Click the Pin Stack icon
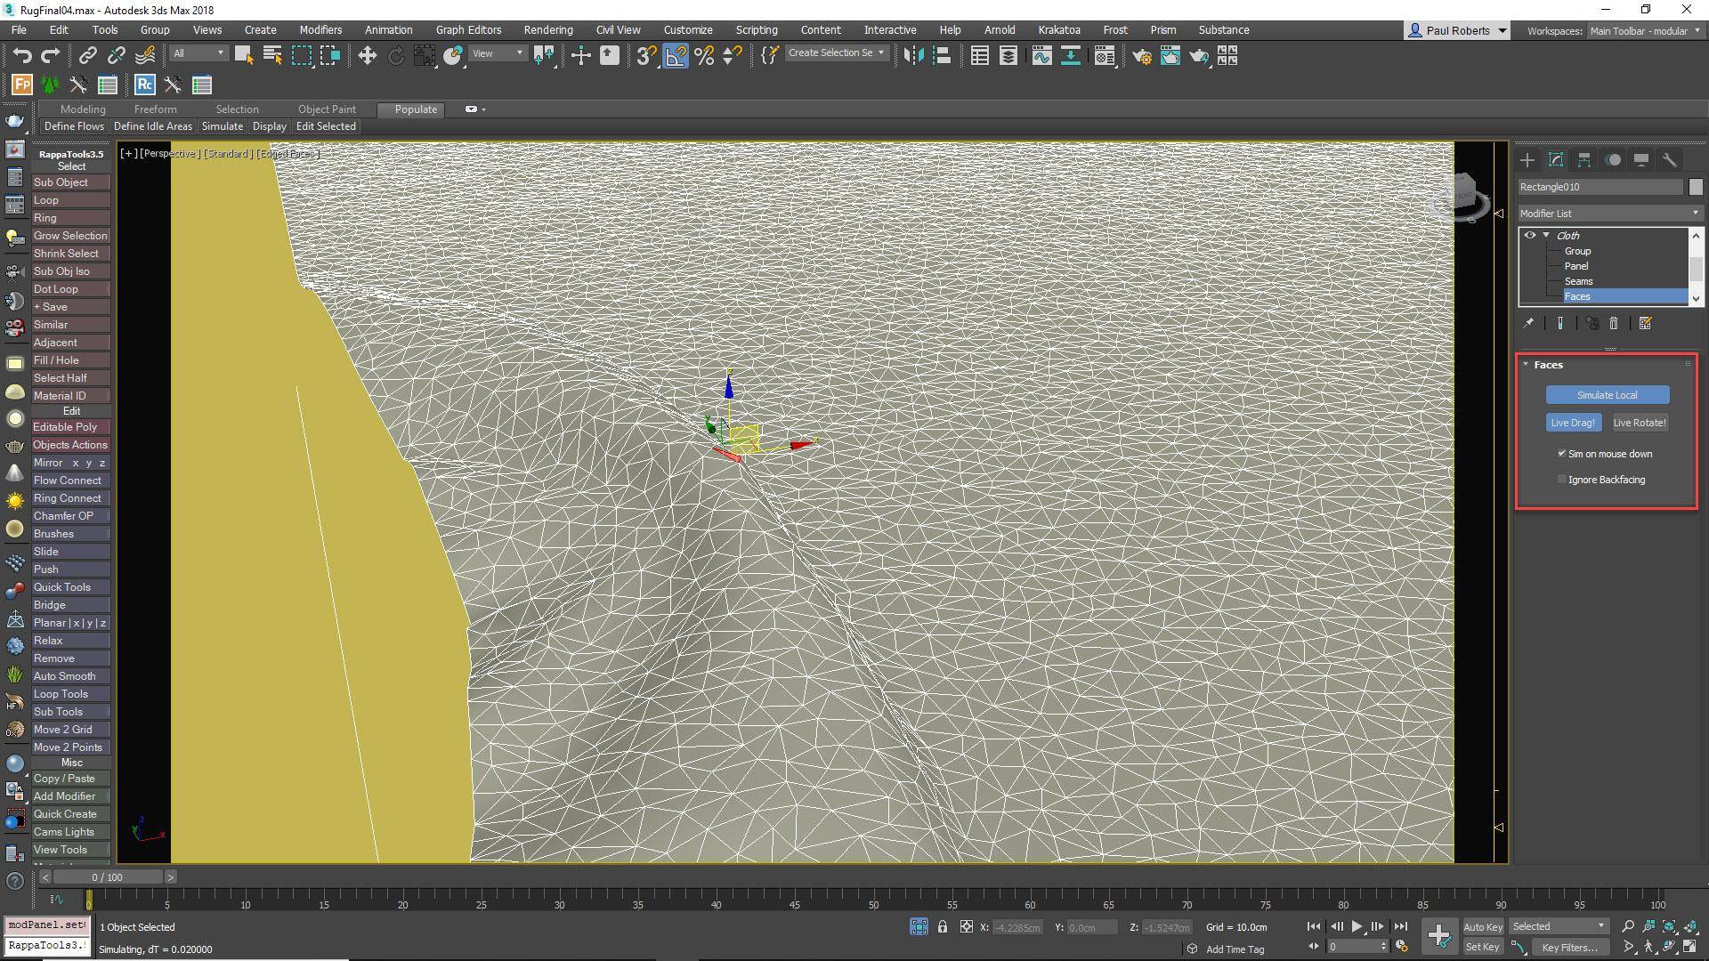 click(1528, 323)
